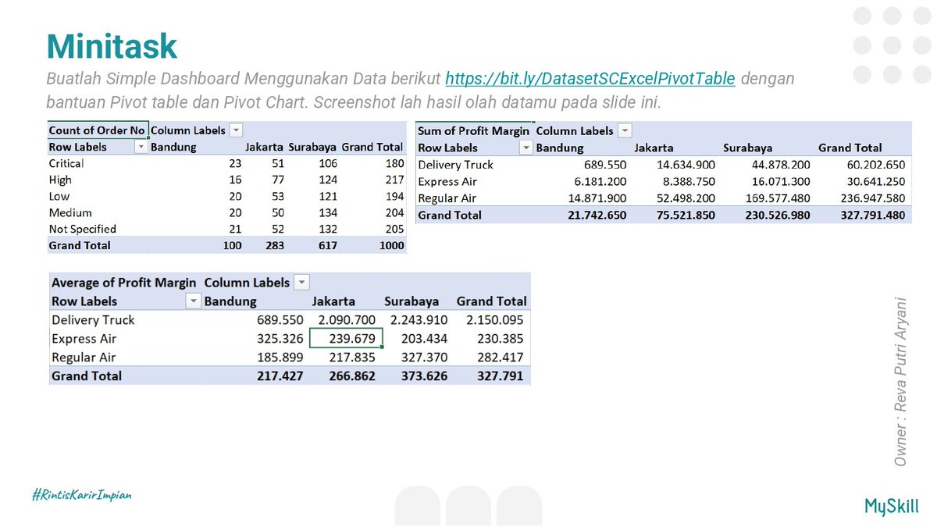Click Delivery Truck in Average of Profit Margin table
This screenshot has height=527, width=937.
[x=93, y=320]
